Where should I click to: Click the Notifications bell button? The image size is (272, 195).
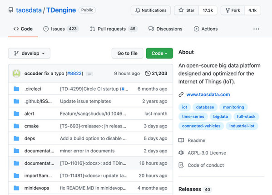tap(151, 10)
